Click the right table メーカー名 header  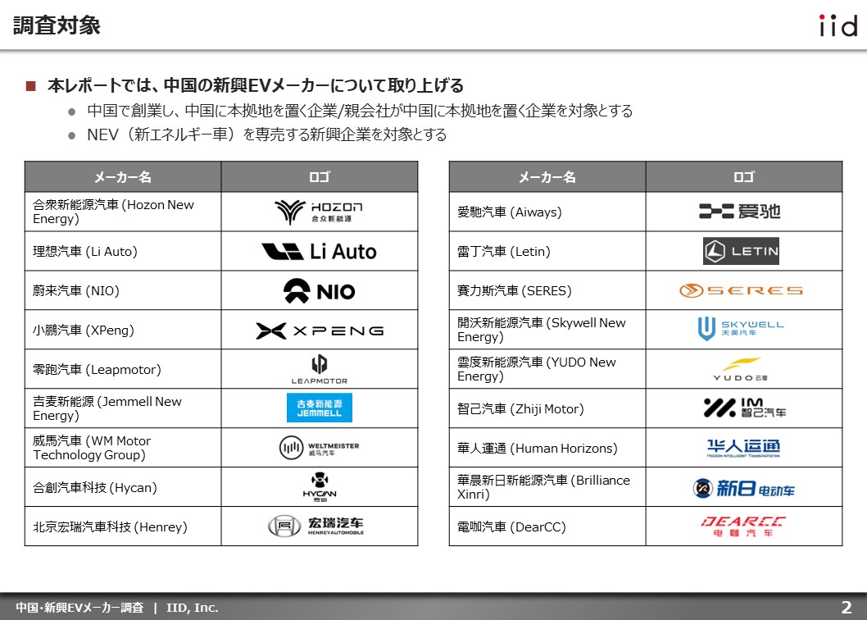[x=547, y=177]
